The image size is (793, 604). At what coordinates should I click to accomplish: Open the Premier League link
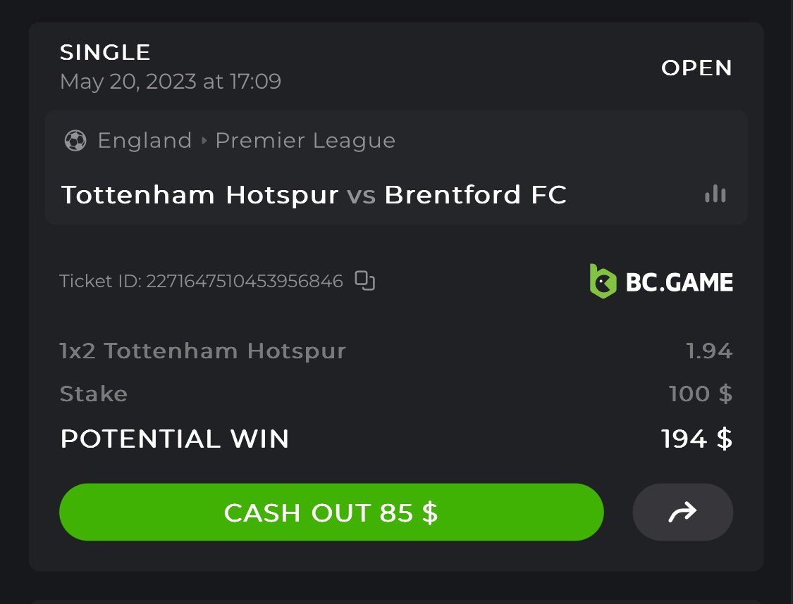tap(305, 141)
